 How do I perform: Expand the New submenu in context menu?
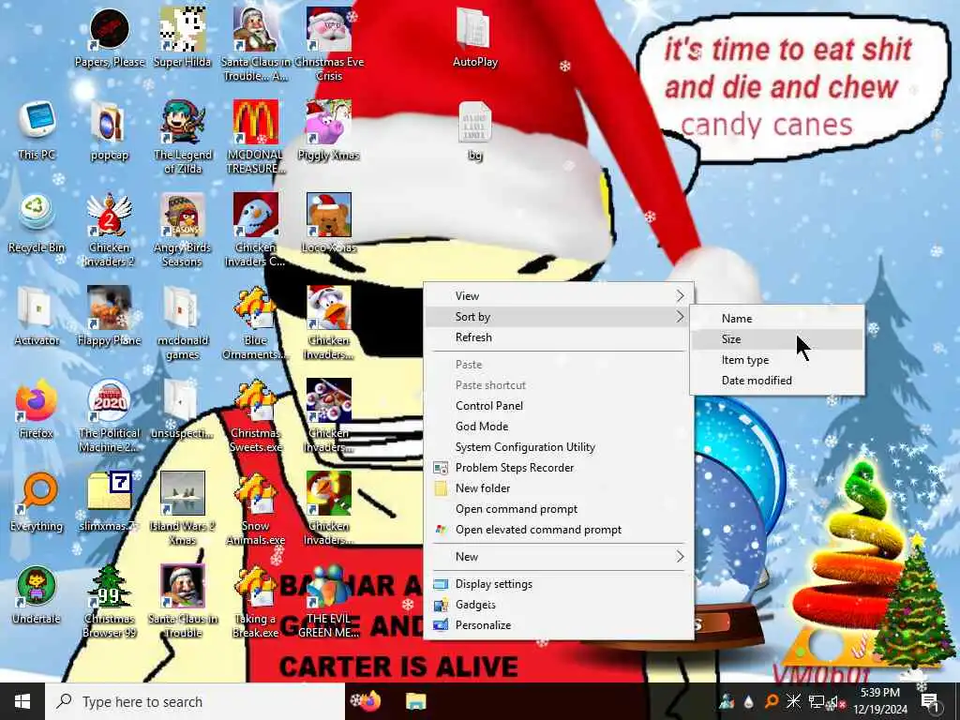(559, 557)
